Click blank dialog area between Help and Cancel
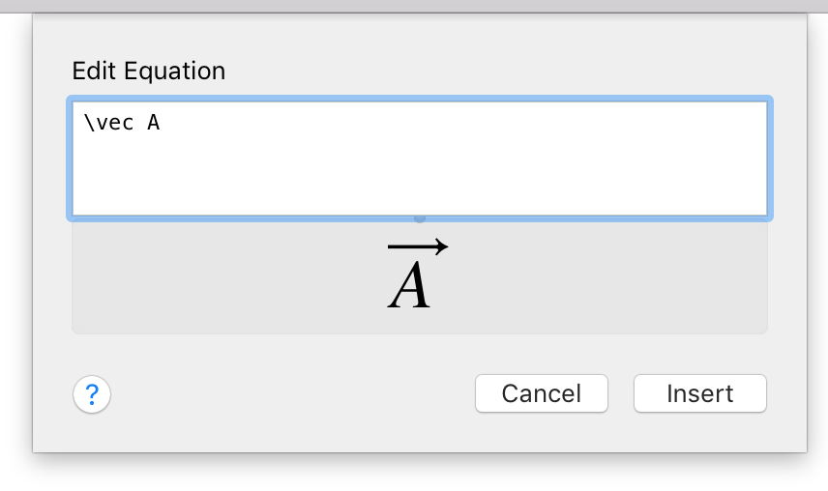Screen dimensions: 828x491 290,394
